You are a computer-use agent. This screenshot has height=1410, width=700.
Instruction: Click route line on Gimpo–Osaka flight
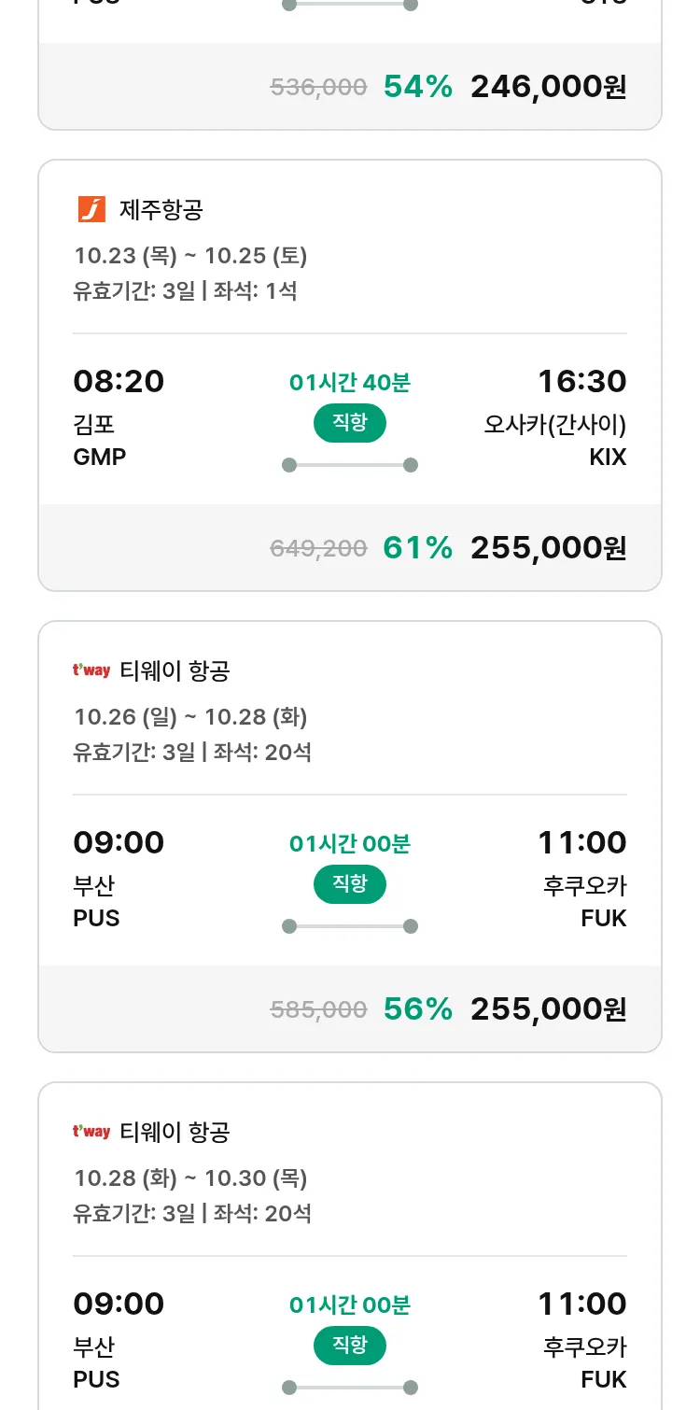pyautogui.click(x=350, y=465)
